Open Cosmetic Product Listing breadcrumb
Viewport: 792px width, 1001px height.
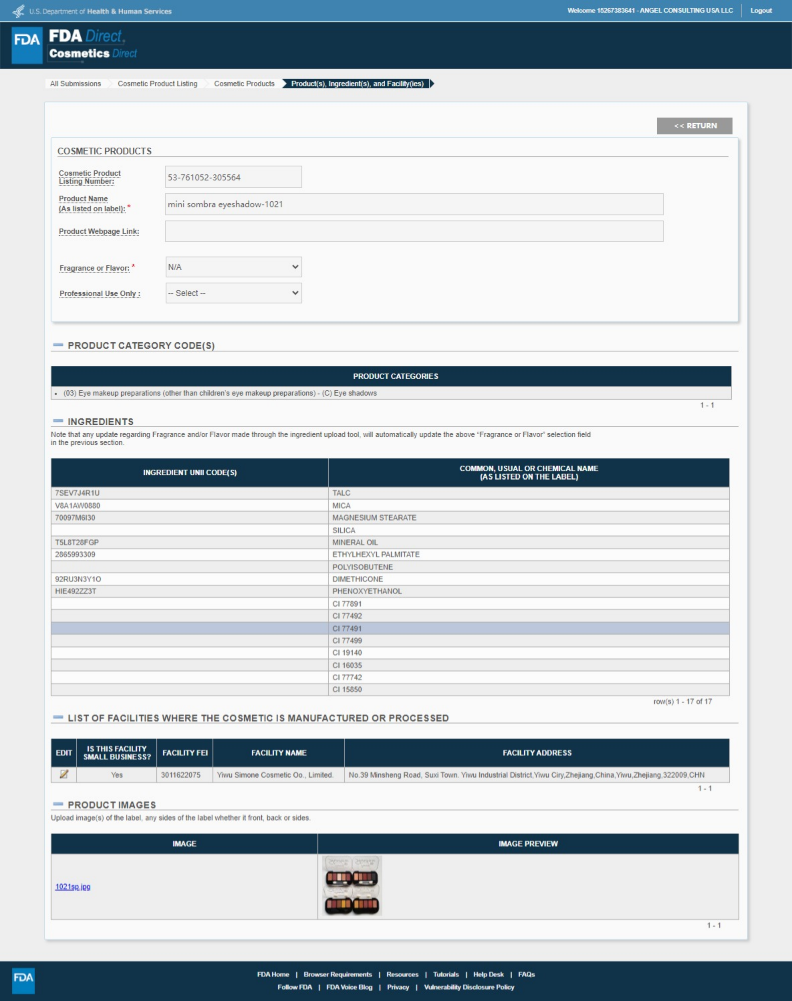point(157,84)
